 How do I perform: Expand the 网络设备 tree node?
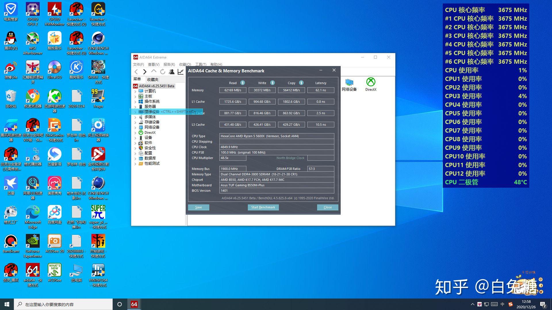click(135, 127)
